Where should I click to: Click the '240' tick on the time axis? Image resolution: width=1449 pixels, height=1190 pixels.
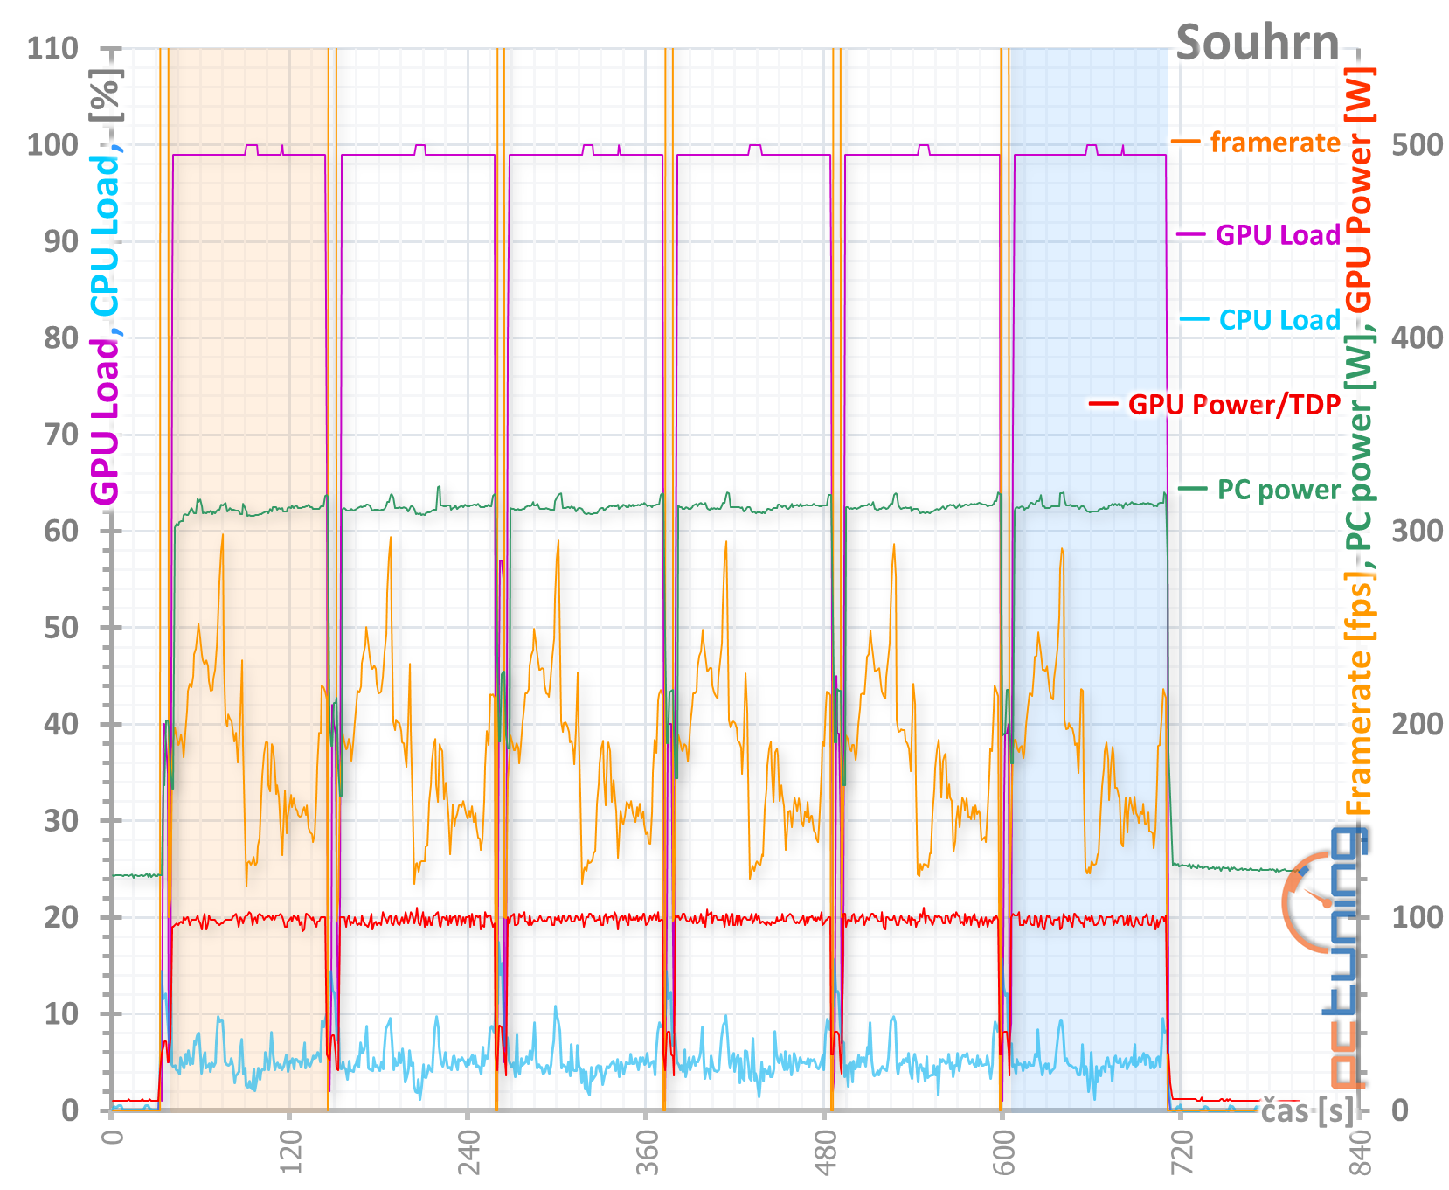(468, 1152)
